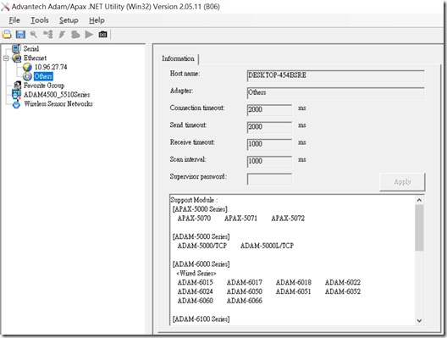Viewport: 447px width, 338px height.
Task: Select the Serial tree item
Action: pos(31,49)
